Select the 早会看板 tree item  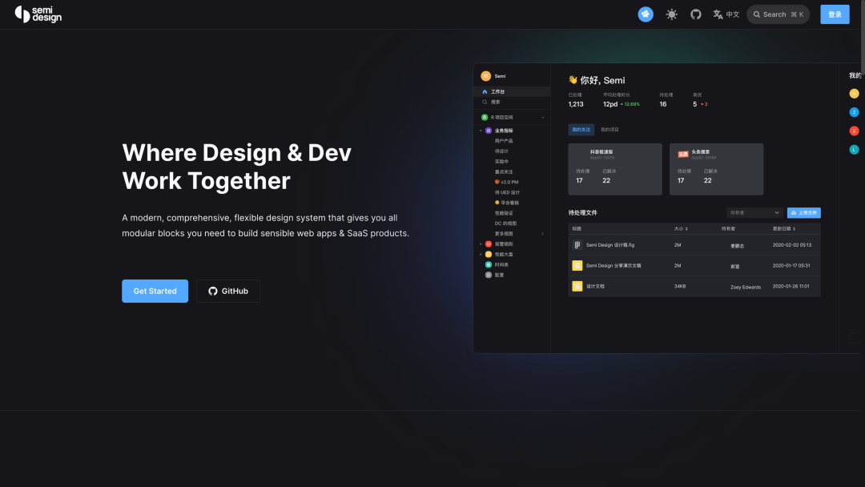coord(507,203)
